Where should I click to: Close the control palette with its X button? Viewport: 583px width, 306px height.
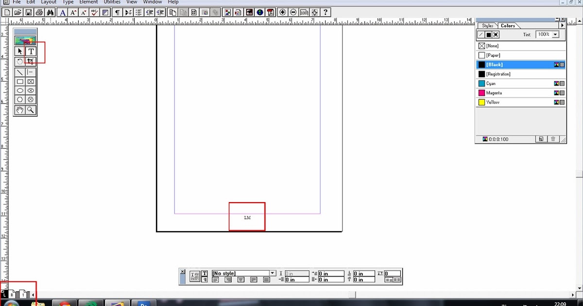click(183, 272)
